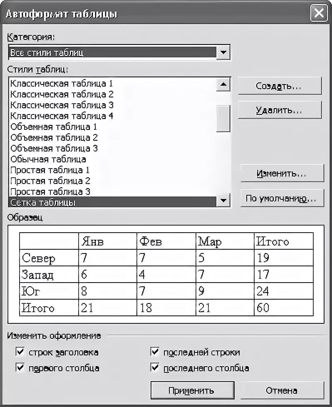This screenshot has height=407, width=332.
Task: Click the styles list scroll-up arrow
Action: 223,84
